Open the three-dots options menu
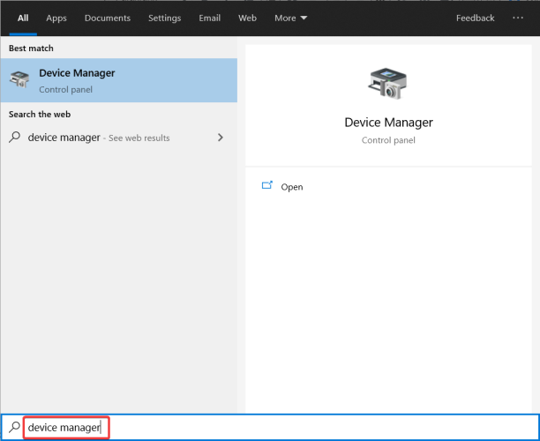540x441 pixels. pos(517,18)
